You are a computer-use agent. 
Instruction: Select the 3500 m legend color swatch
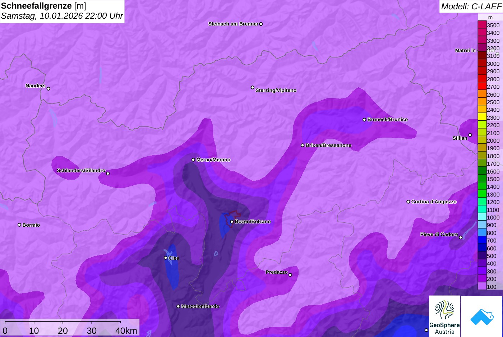tap(482, 25)
